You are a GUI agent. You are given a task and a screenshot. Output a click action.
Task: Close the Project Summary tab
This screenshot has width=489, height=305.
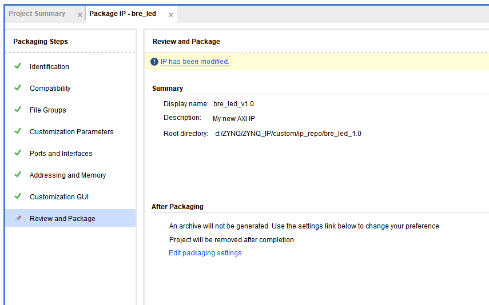pyautogui.click(x=80, y=15)
